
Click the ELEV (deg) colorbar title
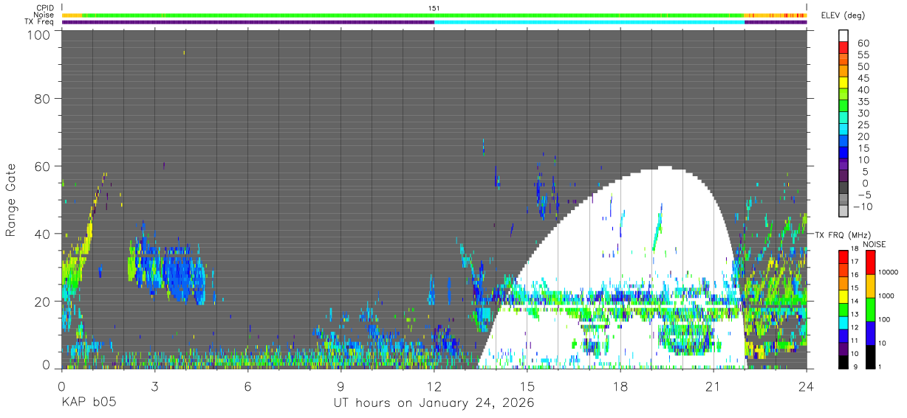pos(843,15)
